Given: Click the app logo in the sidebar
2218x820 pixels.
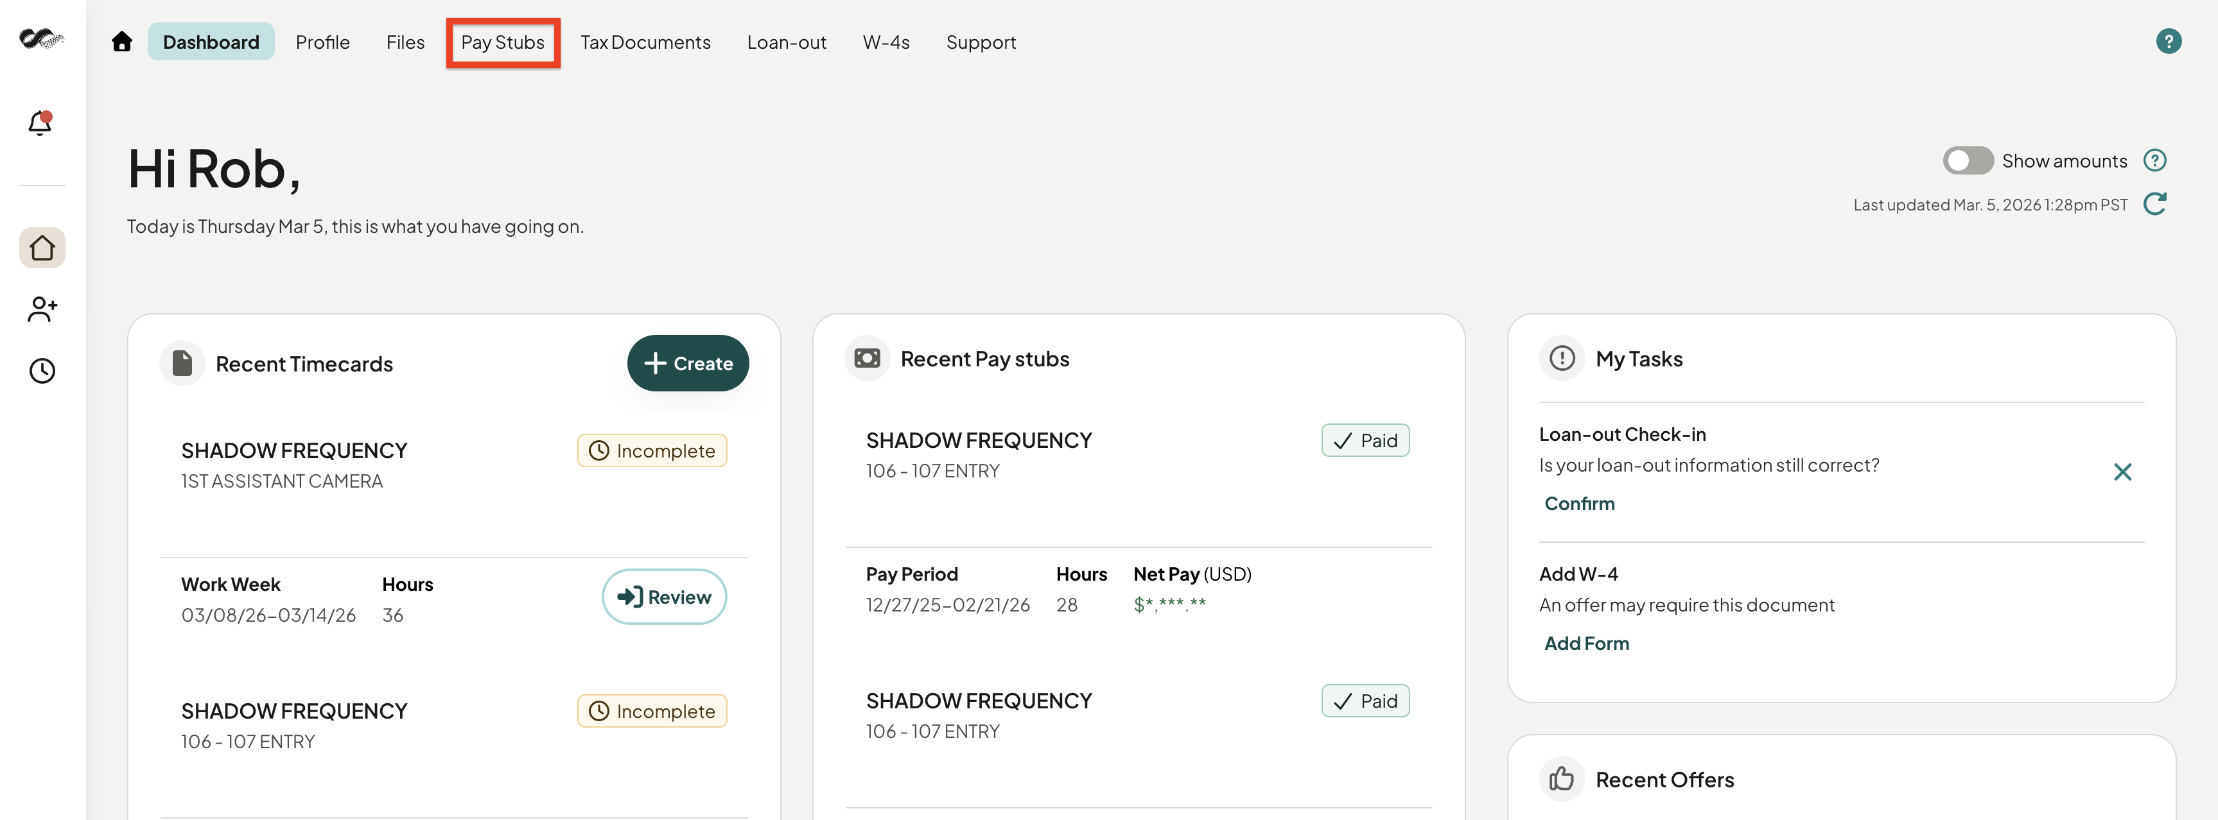Looking at the screenshot, I should 41,38.
